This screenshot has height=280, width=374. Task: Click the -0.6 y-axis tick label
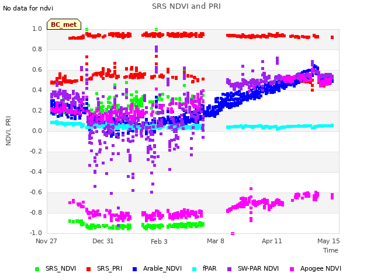coord(36,192)
